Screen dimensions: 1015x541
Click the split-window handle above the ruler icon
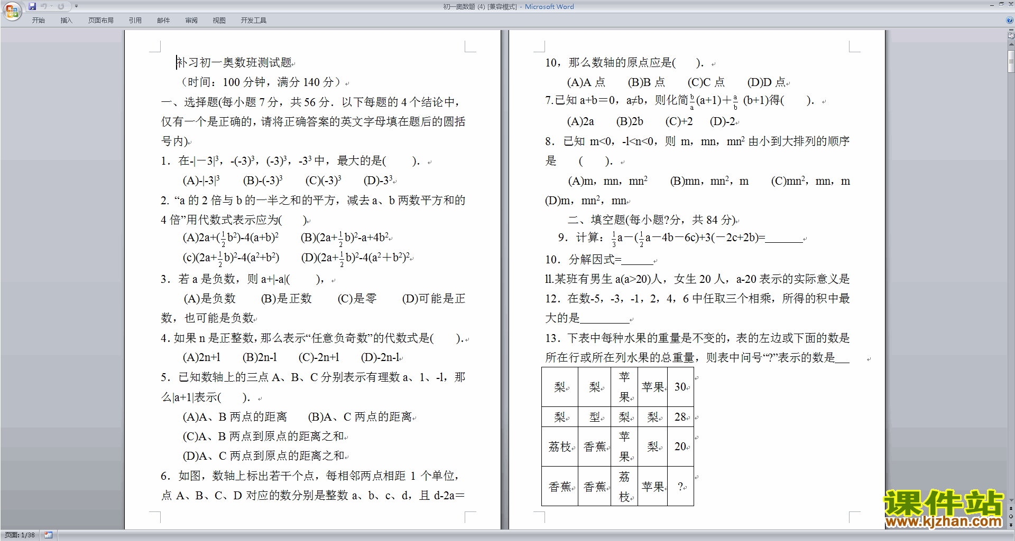(x=1011, y=30)
